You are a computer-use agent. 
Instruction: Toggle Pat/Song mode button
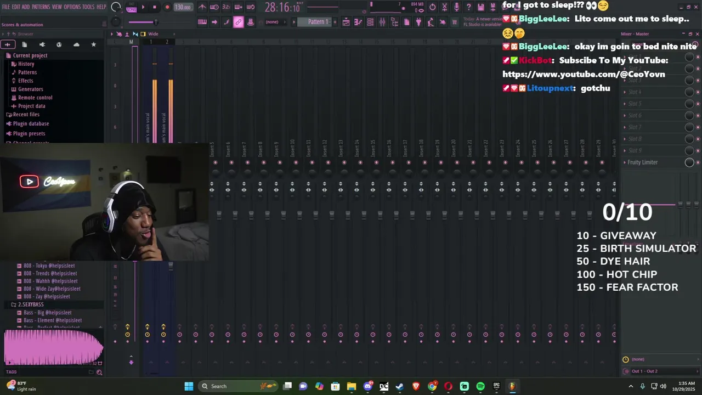click(132, 8)
